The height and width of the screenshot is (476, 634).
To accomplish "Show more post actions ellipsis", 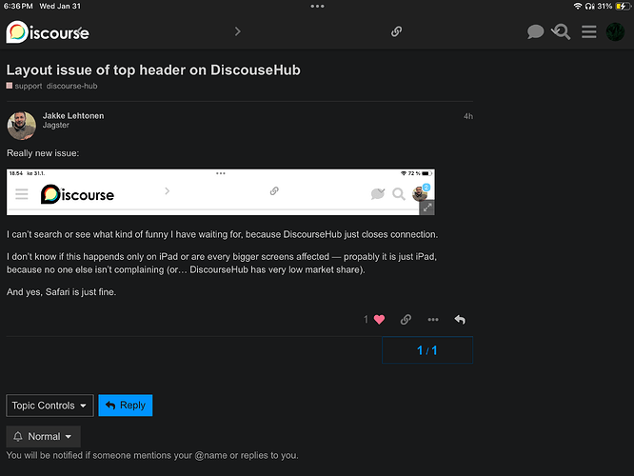I will tap(433, 320).
